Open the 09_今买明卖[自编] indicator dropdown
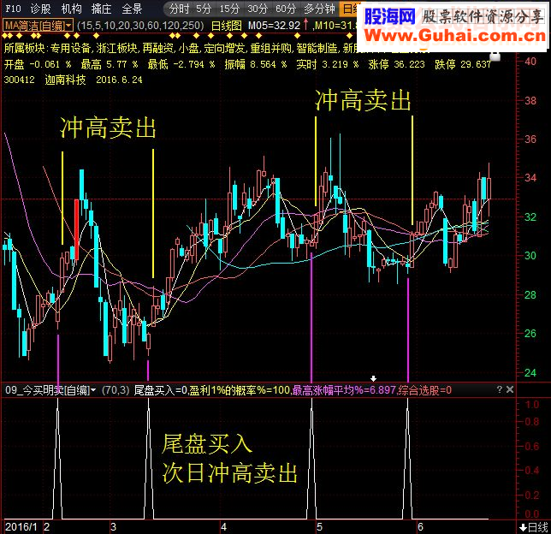This screenshot has height=534, width=551. (x=50, y=390)
